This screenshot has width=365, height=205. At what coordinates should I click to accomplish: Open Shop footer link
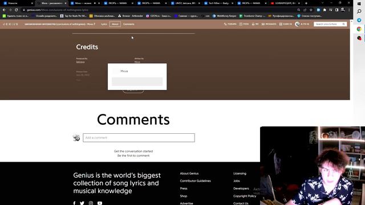tap(184, 196)
